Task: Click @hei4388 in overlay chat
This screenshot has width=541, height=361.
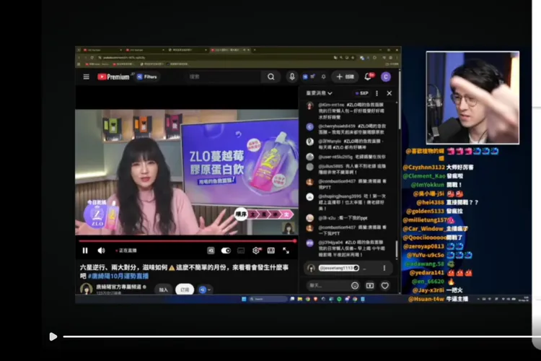Action: tap(430, 202)
